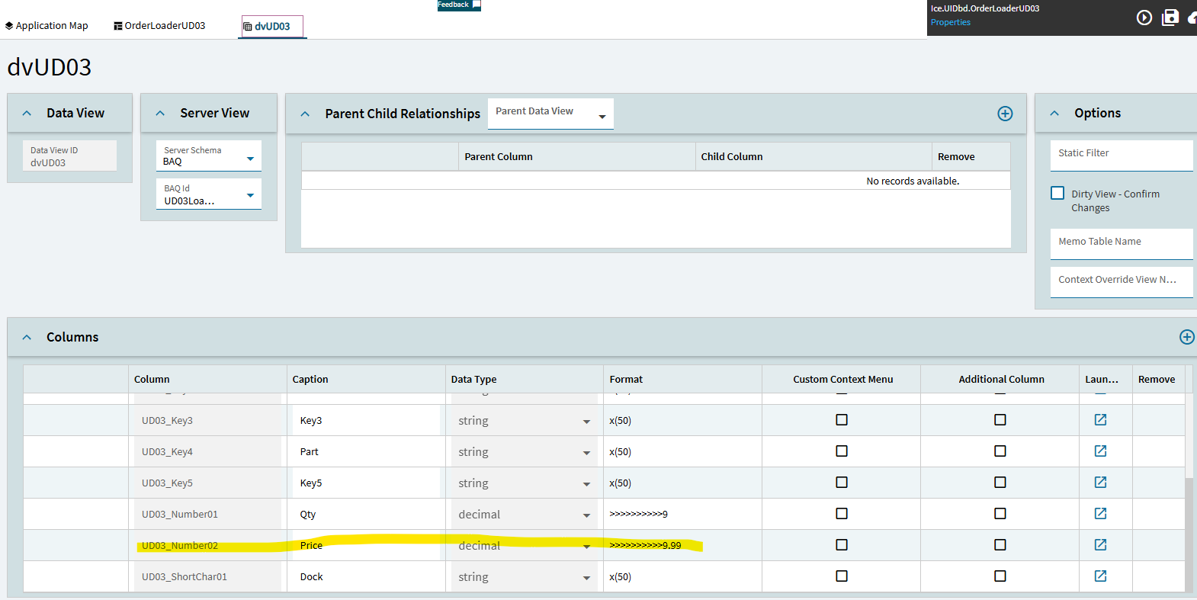Check Additional Column for UD03_Key4
The width and height of the screenshot is (1197, 600).
1000,451
